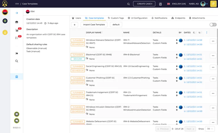This screenshot has height=133, width=218.
Task: Click the user avatar in top bar
Action: [x=203, y=4]
